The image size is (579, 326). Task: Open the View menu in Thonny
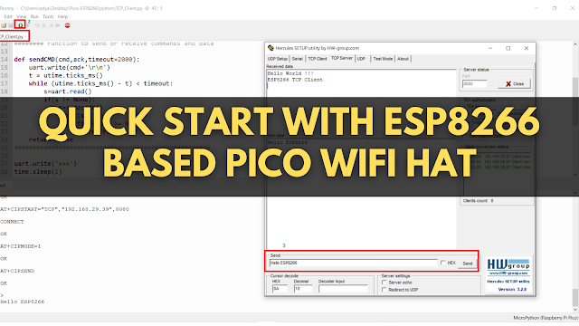(22, 16)
